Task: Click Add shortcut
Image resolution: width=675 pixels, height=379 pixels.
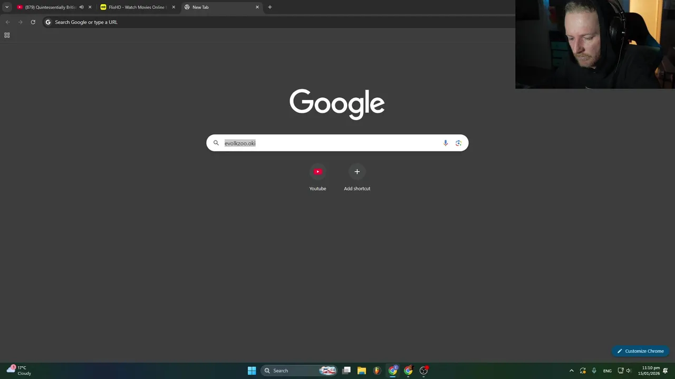Action: [357, 178]
